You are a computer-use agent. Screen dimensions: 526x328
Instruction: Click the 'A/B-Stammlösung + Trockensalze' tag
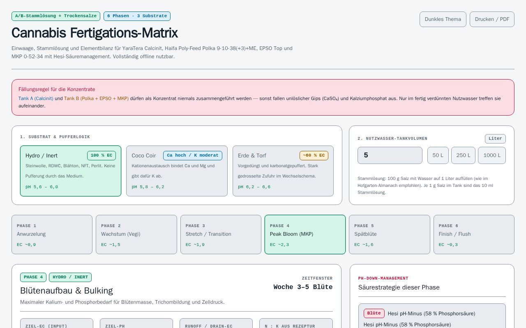coord(56,16)
